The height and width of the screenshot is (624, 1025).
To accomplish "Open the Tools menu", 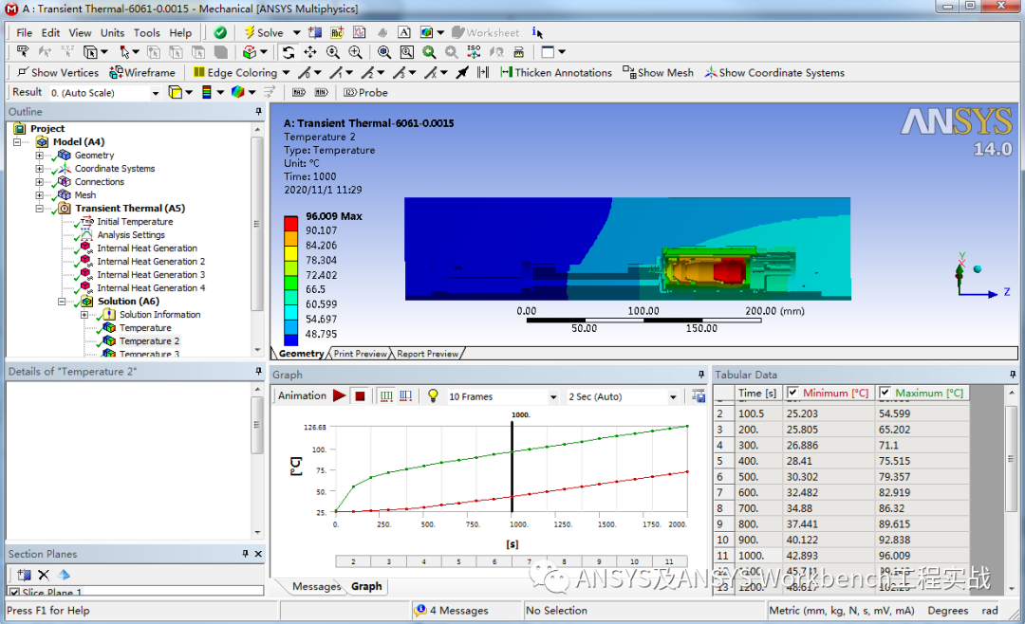I will pos(146,32).
